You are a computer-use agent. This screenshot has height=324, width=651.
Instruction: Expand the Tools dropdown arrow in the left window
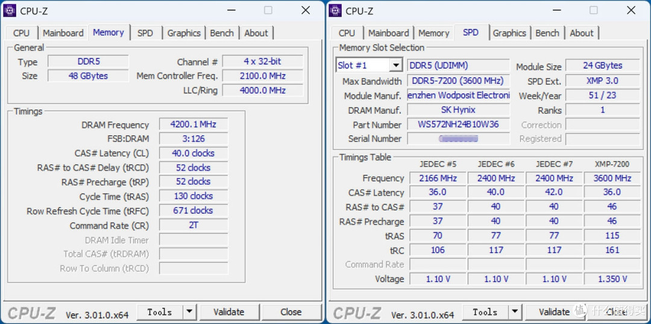coord(189,312)
